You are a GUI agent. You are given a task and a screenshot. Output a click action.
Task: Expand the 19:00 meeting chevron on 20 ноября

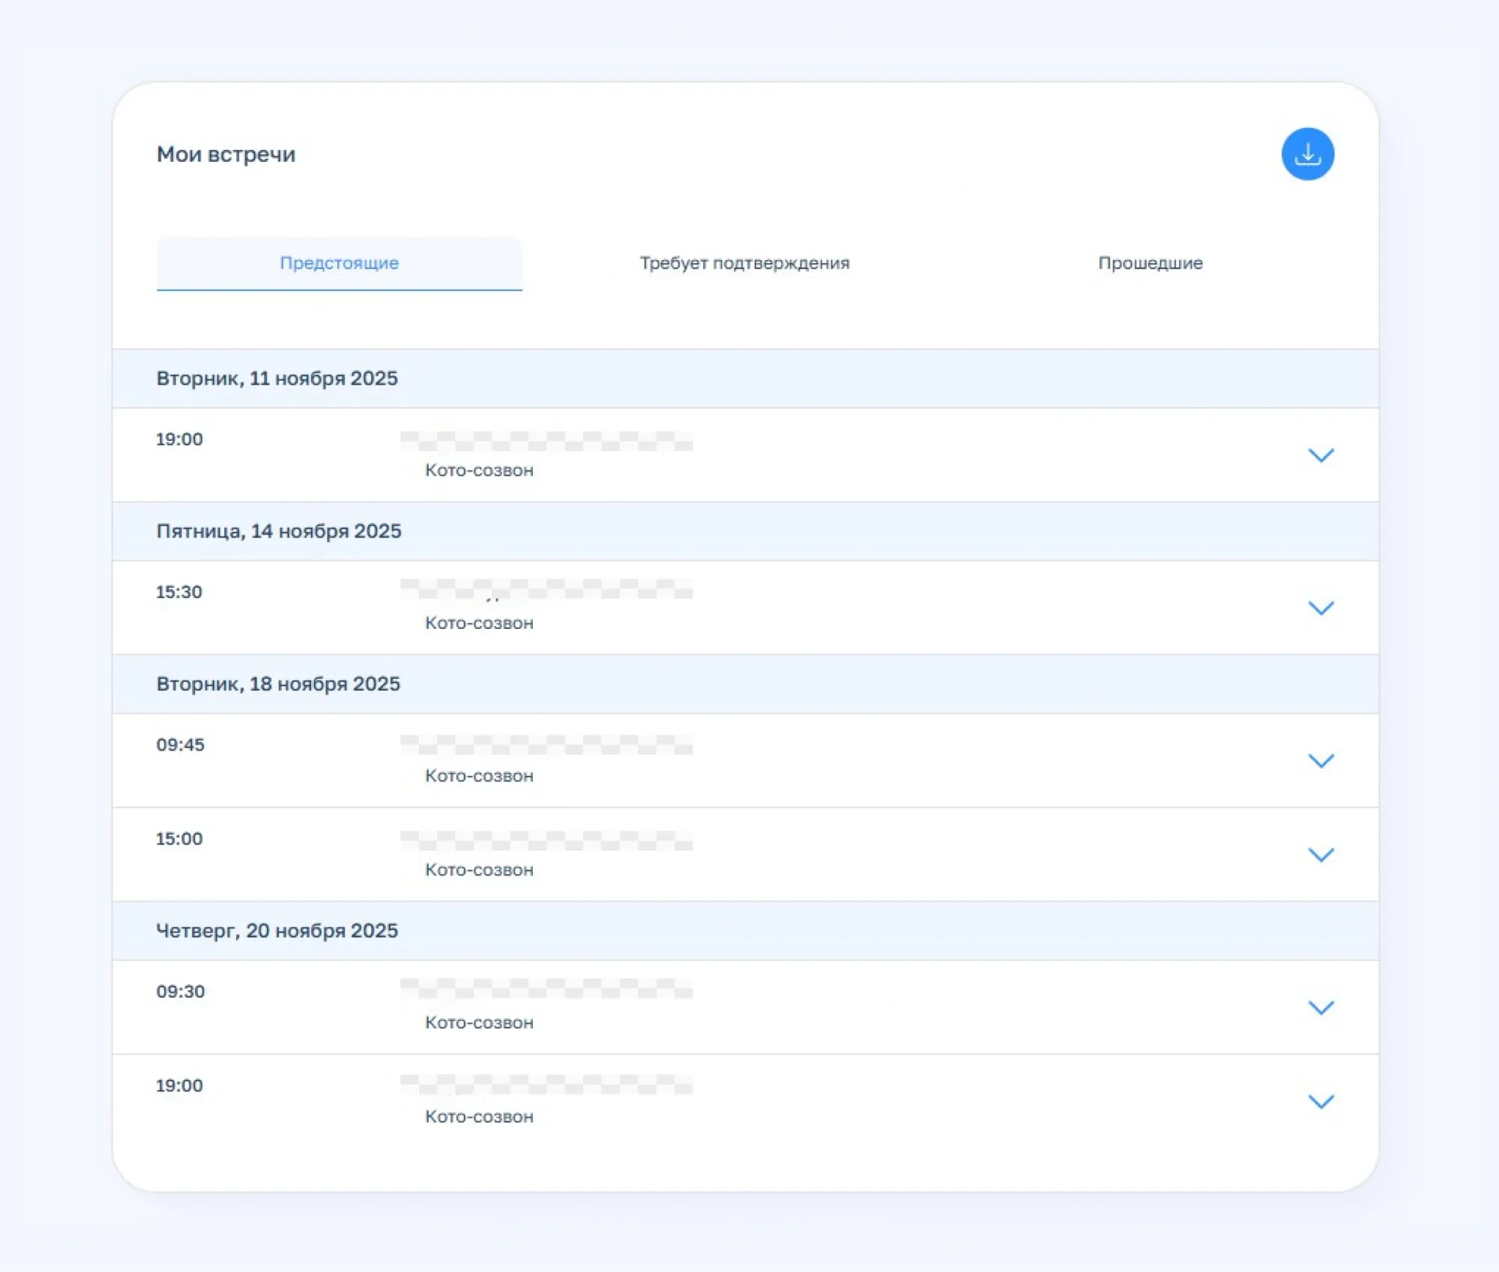point(1321,1102)
